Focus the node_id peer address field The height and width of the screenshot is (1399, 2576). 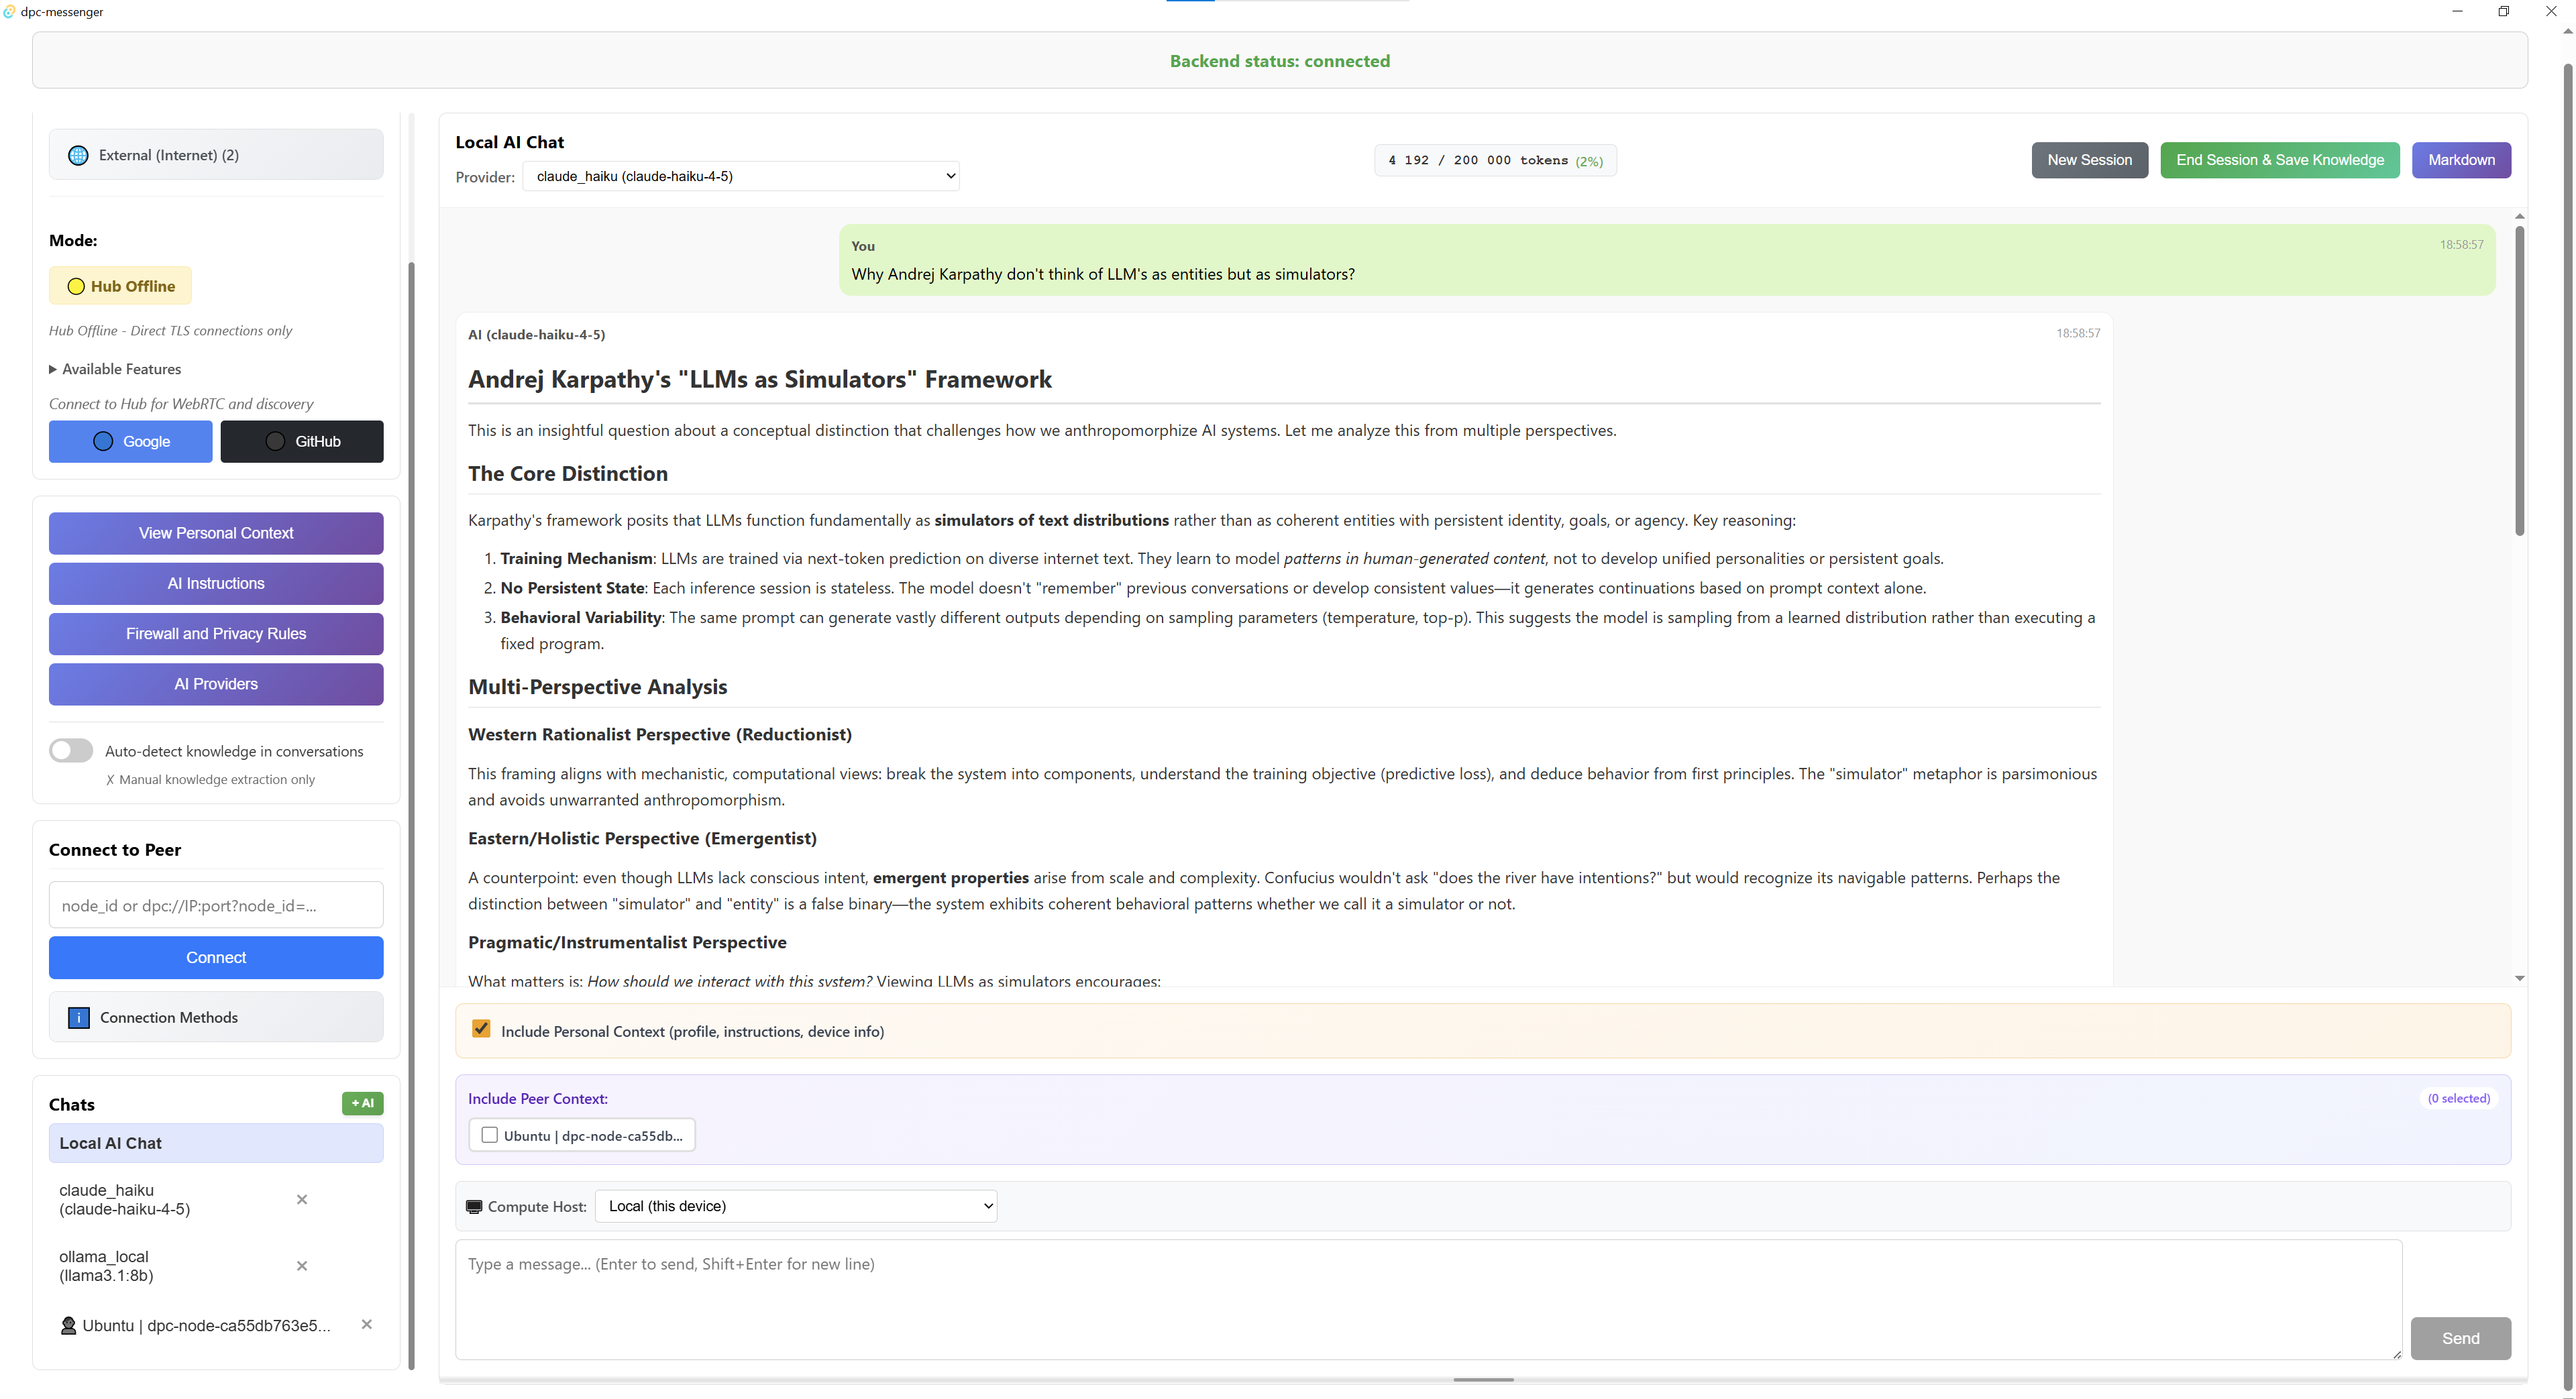point(216,905)
